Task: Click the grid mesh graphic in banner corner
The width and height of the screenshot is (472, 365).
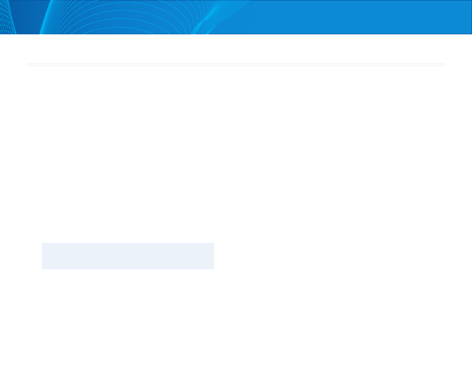Action: (x=8, y=17)
